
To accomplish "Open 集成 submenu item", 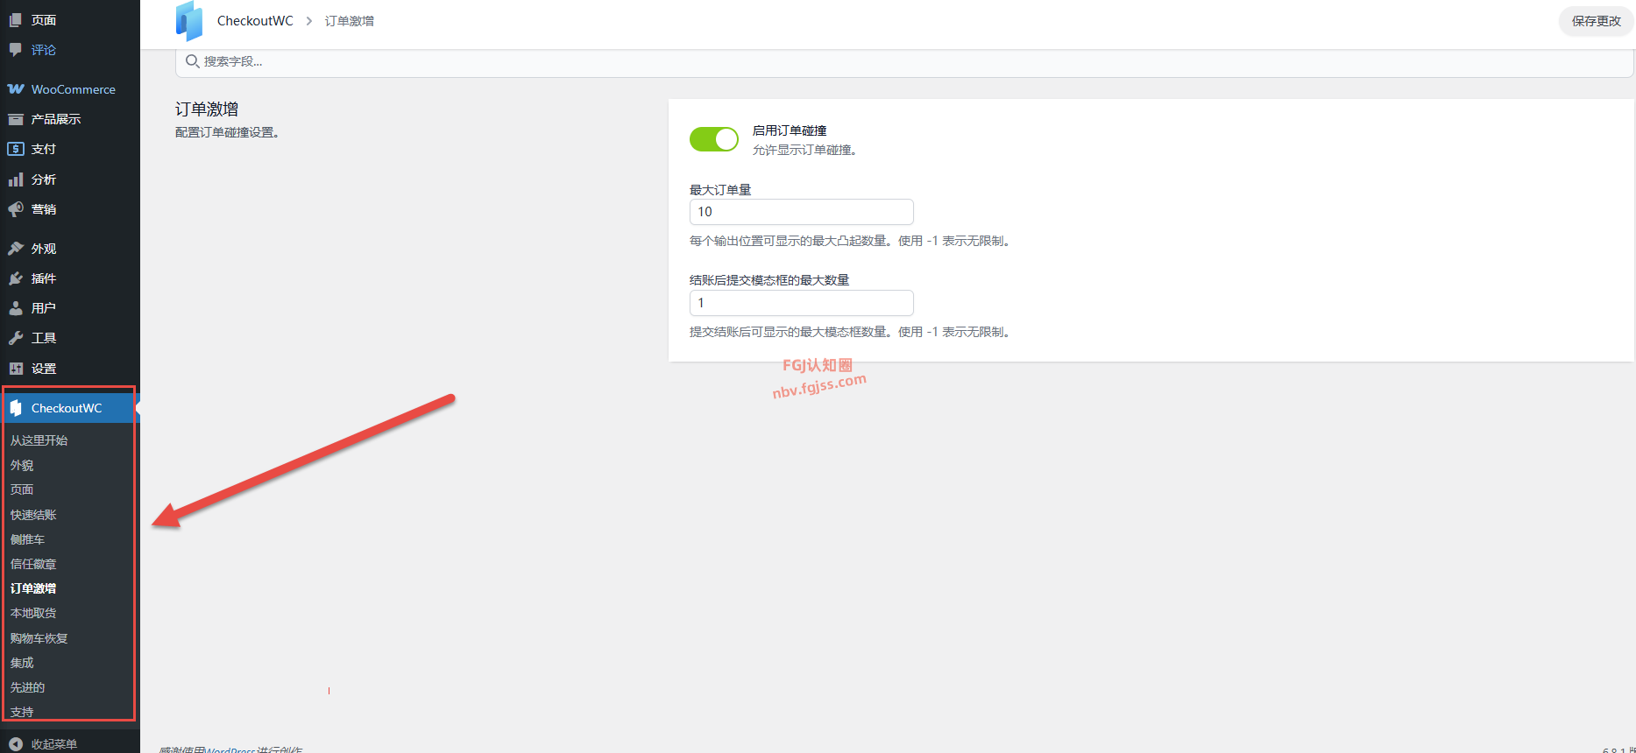I will point(22,663).
